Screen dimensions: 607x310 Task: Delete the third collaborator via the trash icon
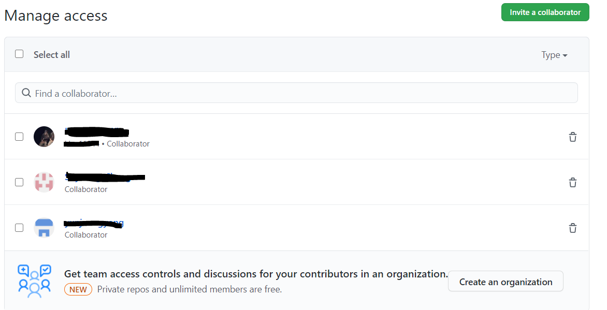(572, 228)
